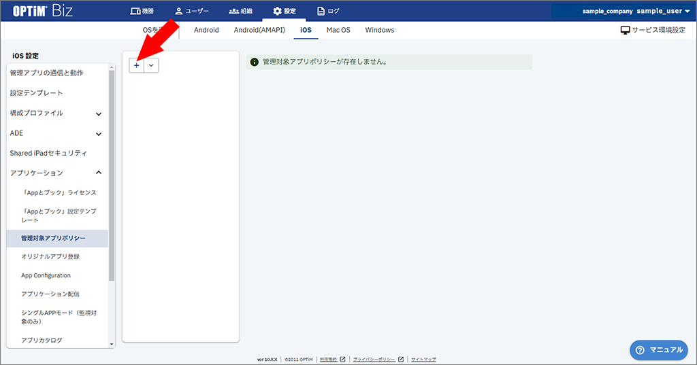
Task: Switch to the Windows tab
Action: tap(380, 30)
